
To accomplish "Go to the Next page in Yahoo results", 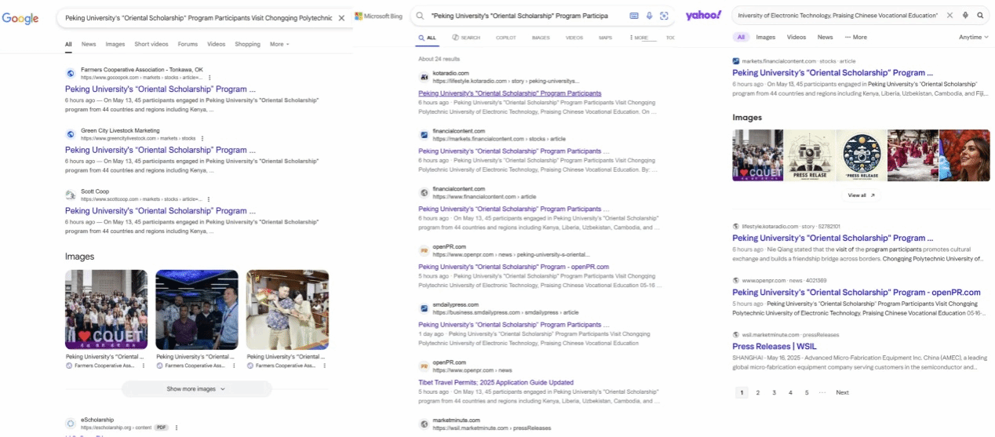I will tap(842, 392).
